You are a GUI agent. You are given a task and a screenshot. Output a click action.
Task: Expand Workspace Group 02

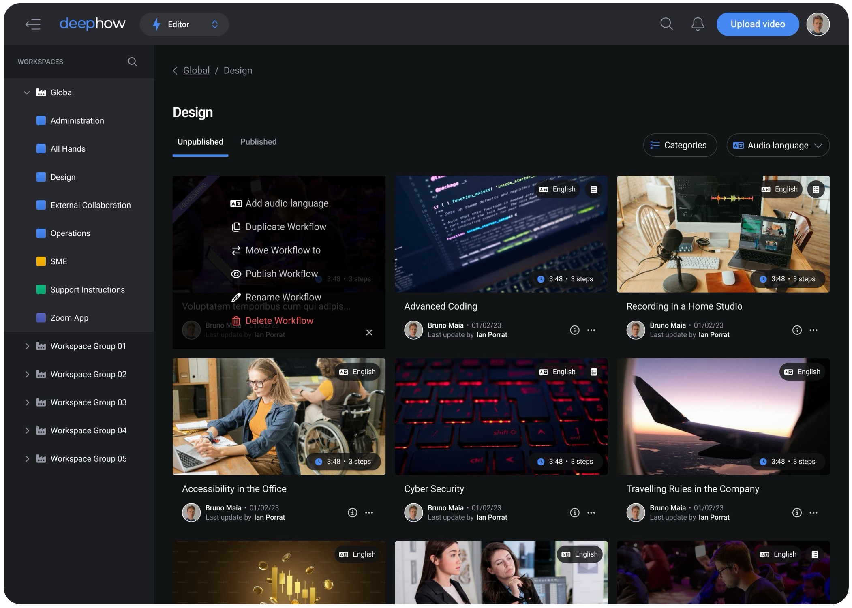(27, 374)
